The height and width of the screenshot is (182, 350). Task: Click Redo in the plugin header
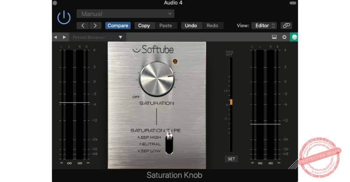(212, 26)
